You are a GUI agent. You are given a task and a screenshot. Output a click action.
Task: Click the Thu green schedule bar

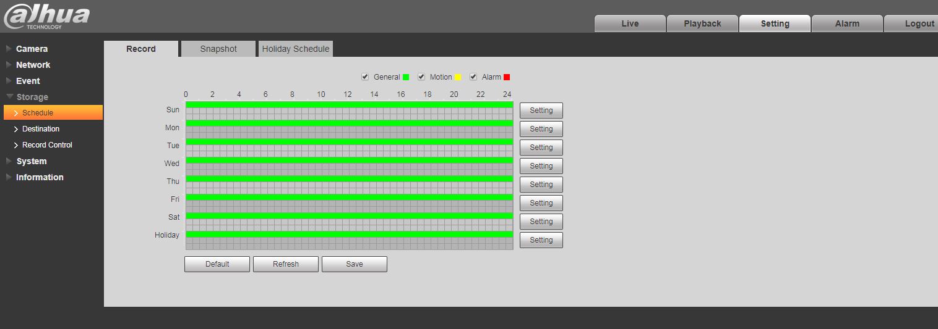349,178
